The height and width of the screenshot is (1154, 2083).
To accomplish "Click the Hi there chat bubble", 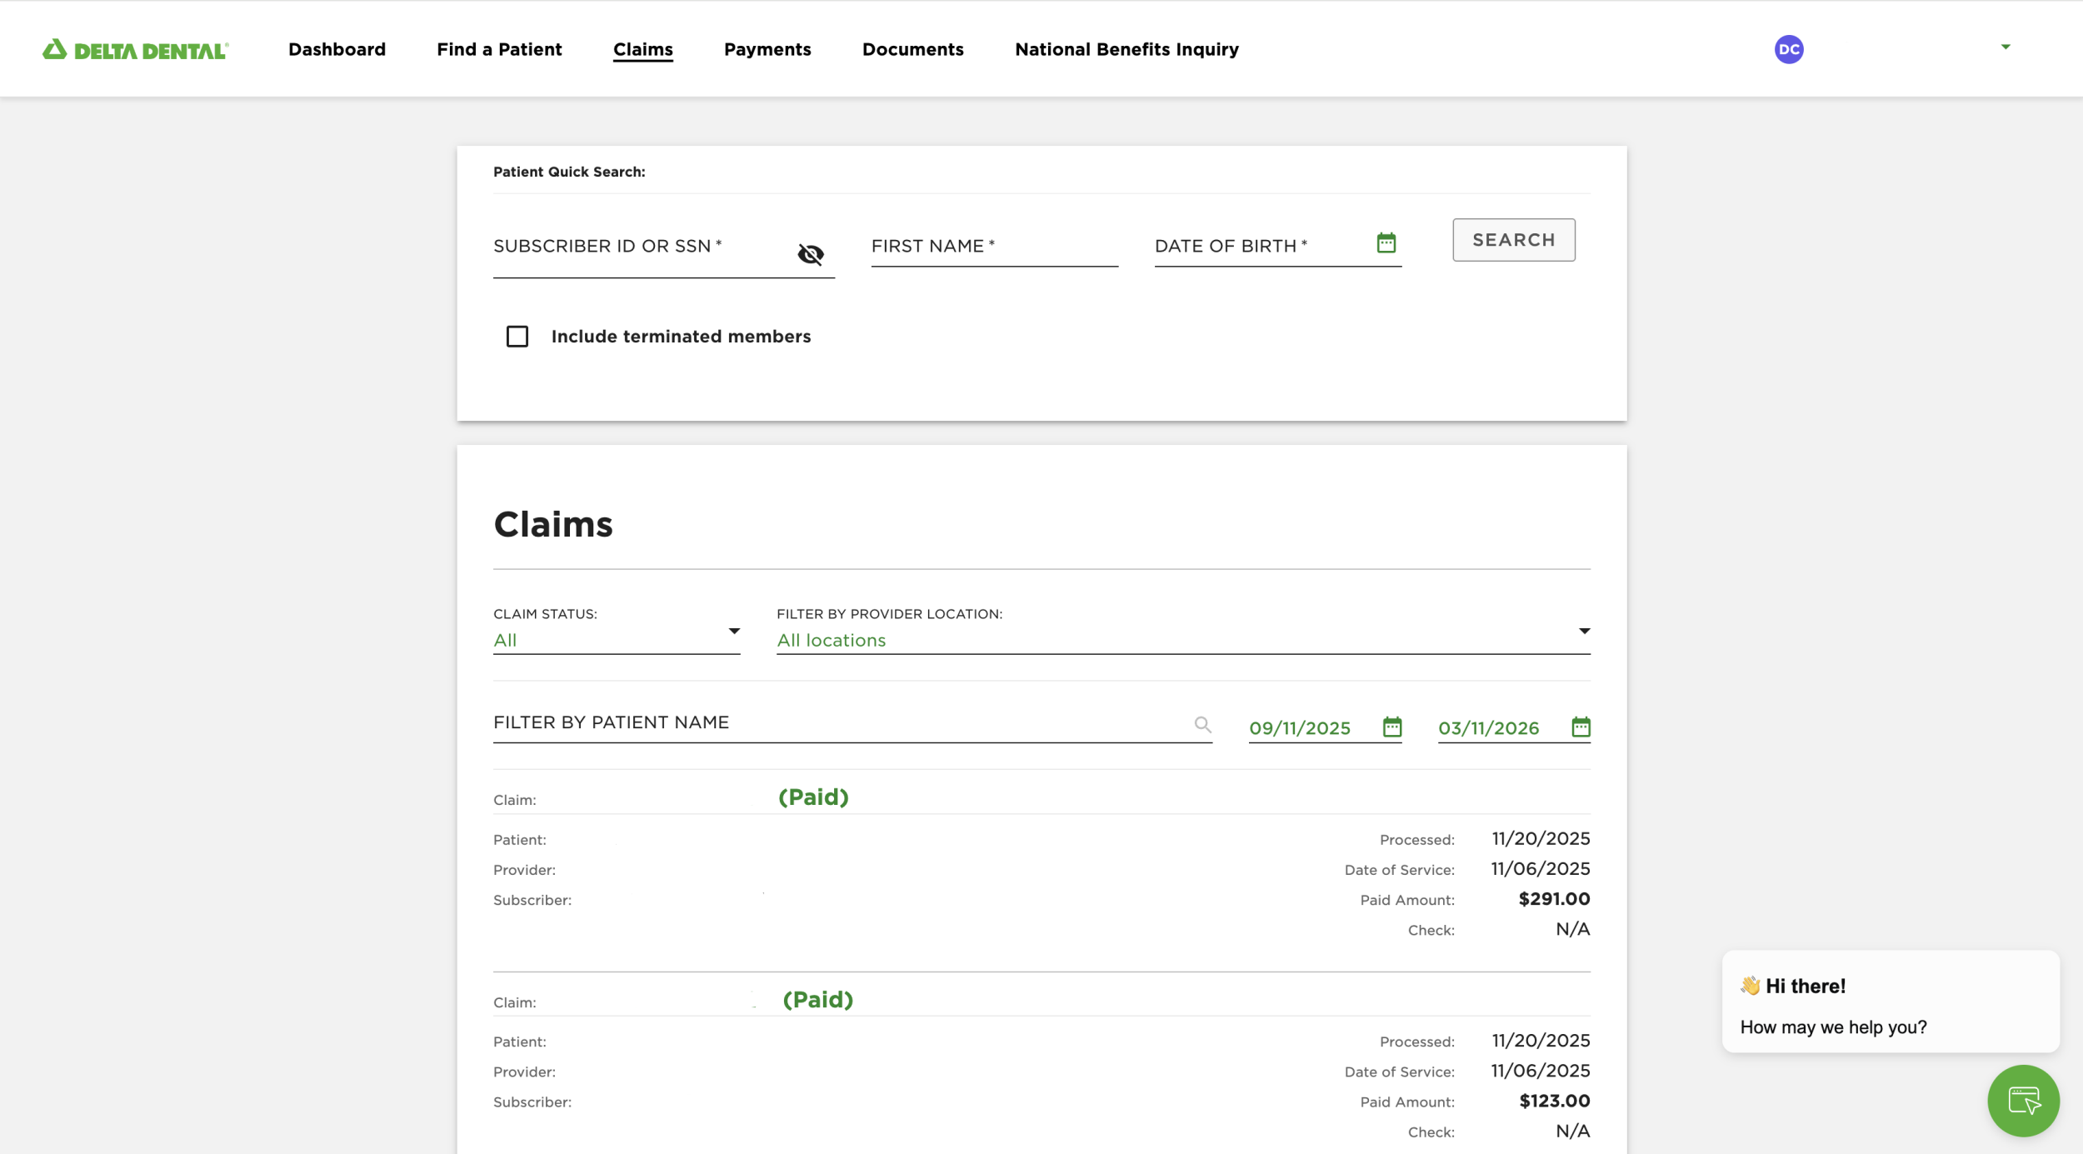I will pyautogui.click(x=1891, y=1002).
